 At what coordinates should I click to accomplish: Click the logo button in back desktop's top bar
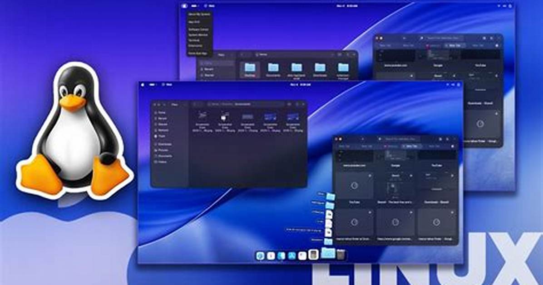click(x=185, y=6)
